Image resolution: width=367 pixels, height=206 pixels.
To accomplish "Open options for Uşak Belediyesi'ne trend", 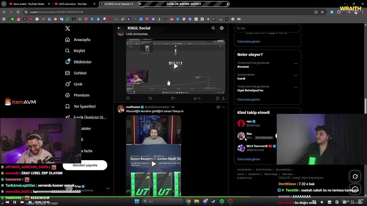I will [x=296, y=87].
